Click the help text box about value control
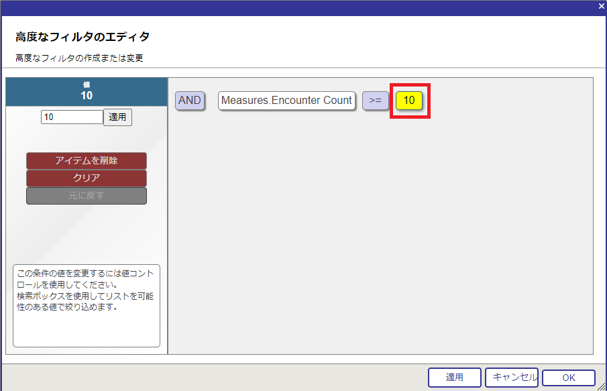 pyautogui.click(x=87, y=305)
